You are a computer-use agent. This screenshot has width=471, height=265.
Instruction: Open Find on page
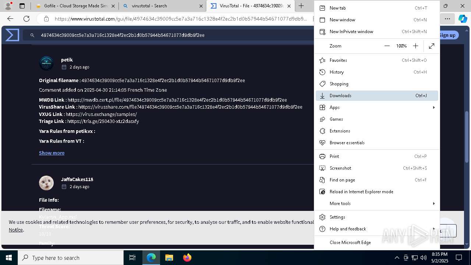pos(377,180)
